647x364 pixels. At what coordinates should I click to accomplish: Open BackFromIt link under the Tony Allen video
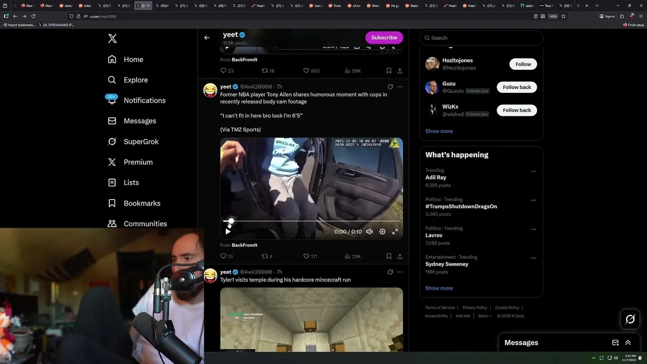click(245, 245)
